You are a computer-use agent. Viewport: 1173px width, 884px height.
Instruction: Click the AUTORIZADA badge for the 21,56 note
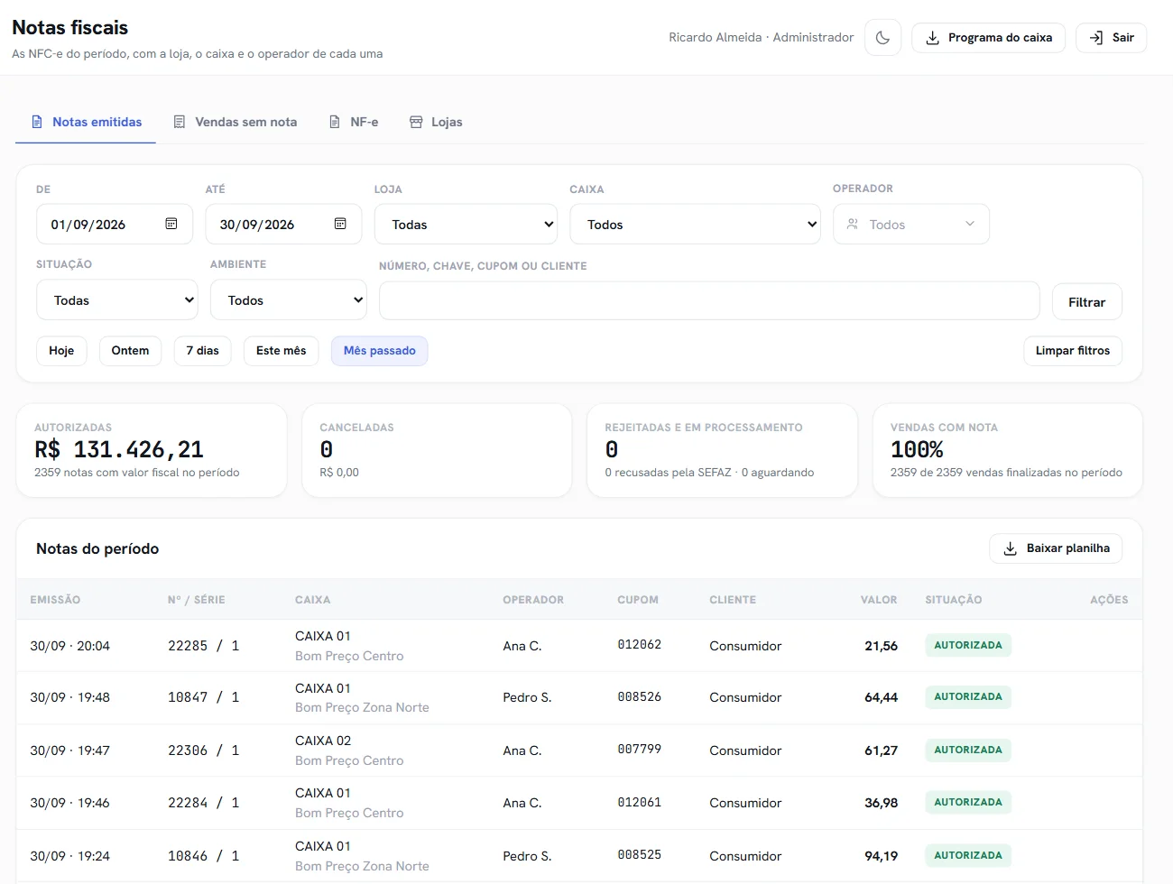(x=968, y=645)
